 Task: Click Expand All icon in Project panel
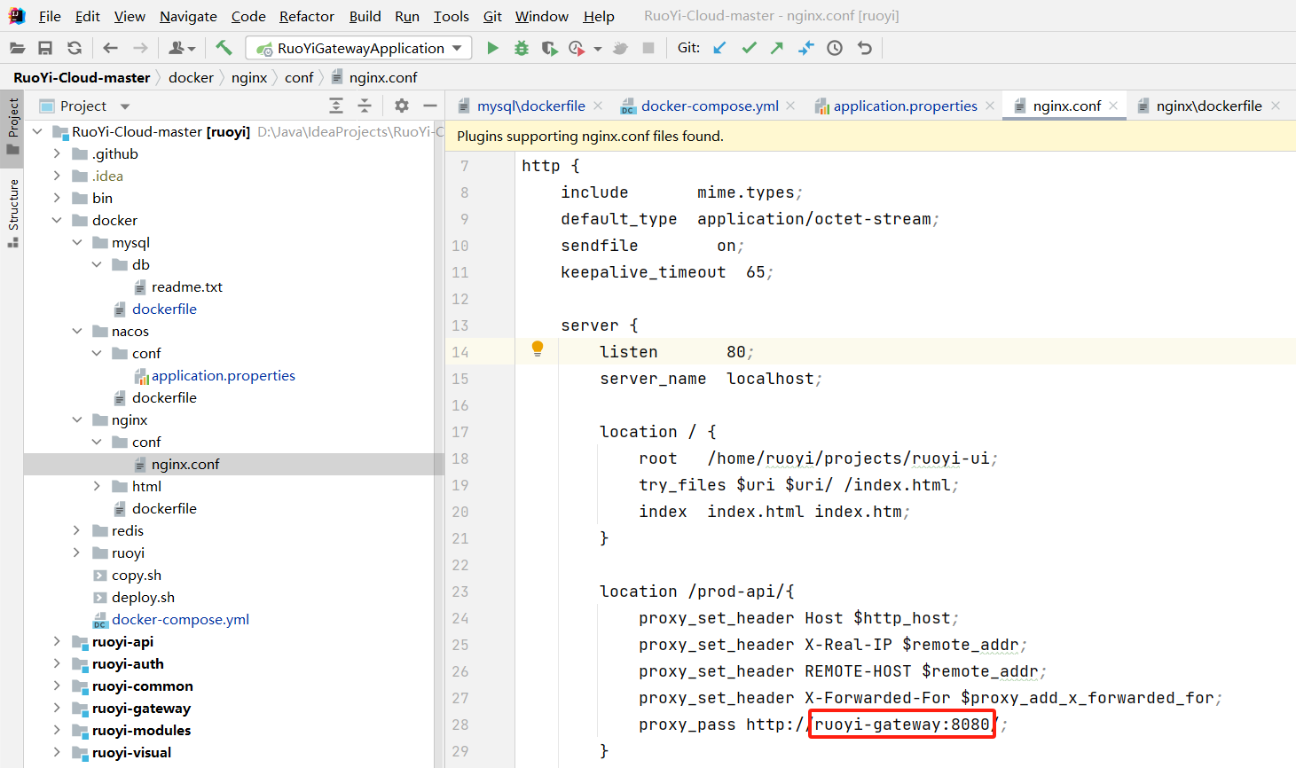coord(336,106)
